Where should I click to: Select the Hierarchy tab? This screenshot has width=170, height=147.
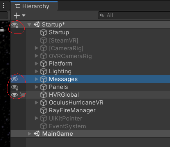coord(34,6)
